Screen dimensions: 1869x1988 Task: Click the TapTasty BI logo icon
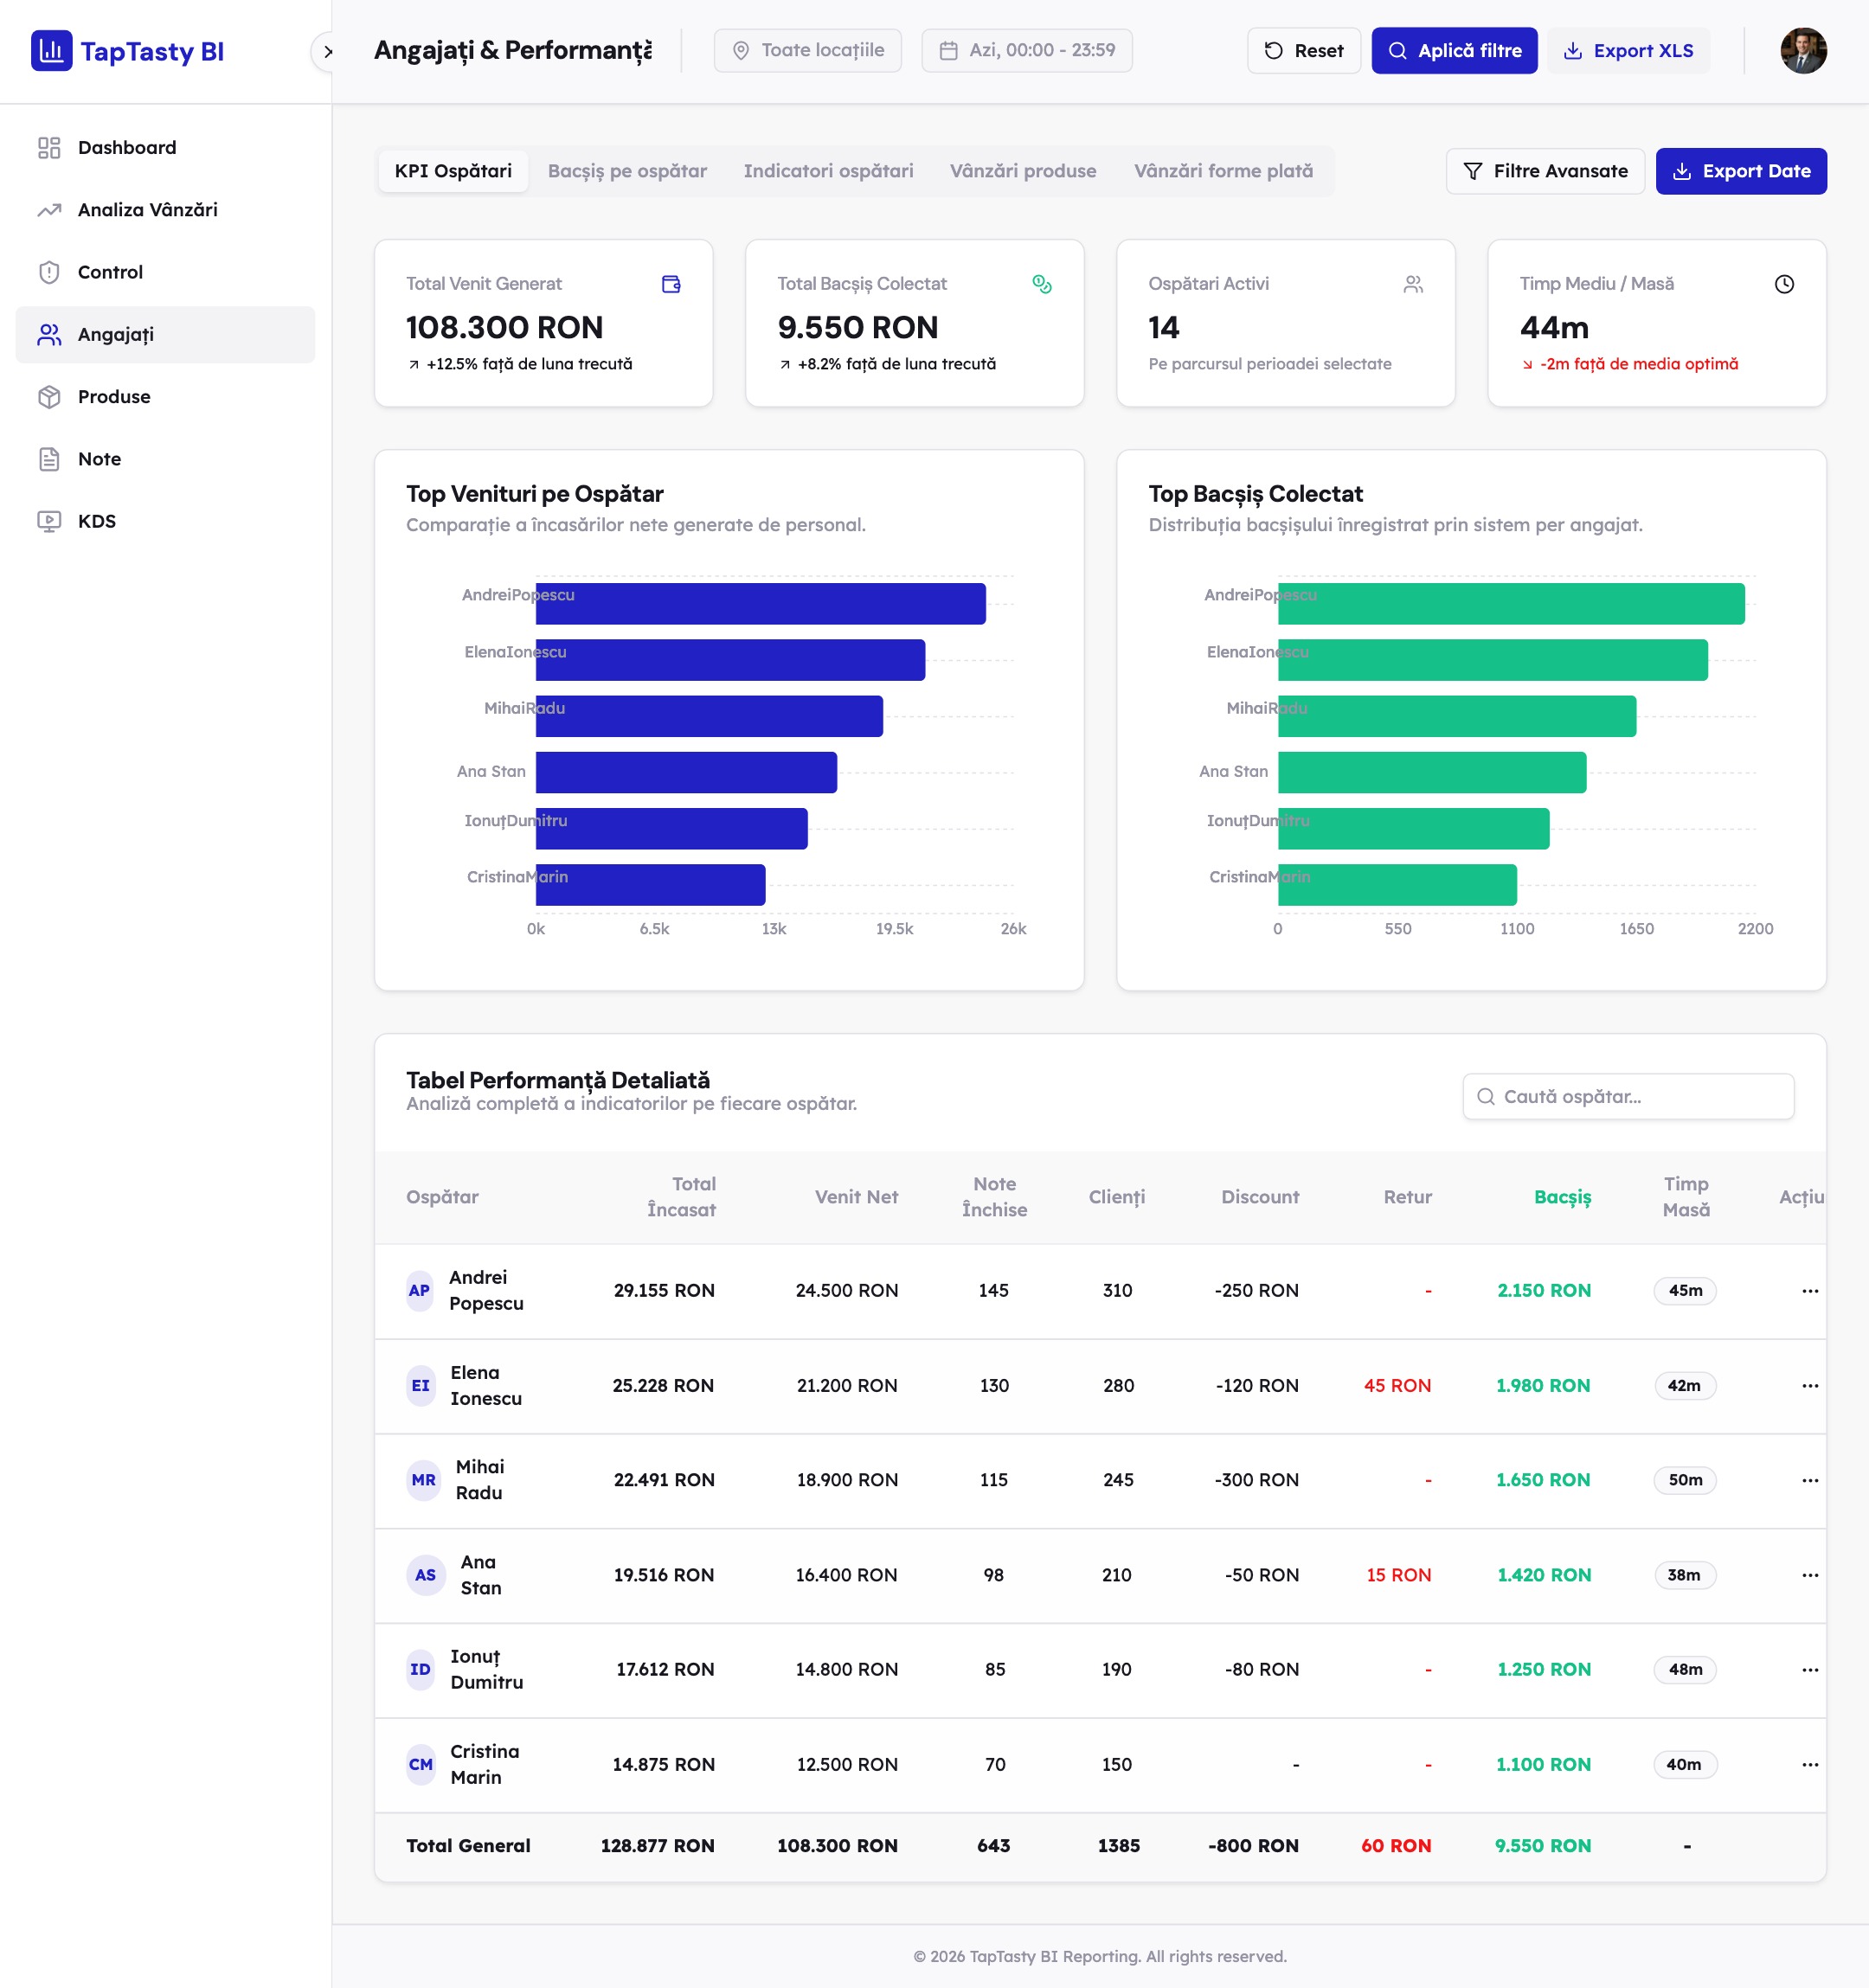(51, 50)
